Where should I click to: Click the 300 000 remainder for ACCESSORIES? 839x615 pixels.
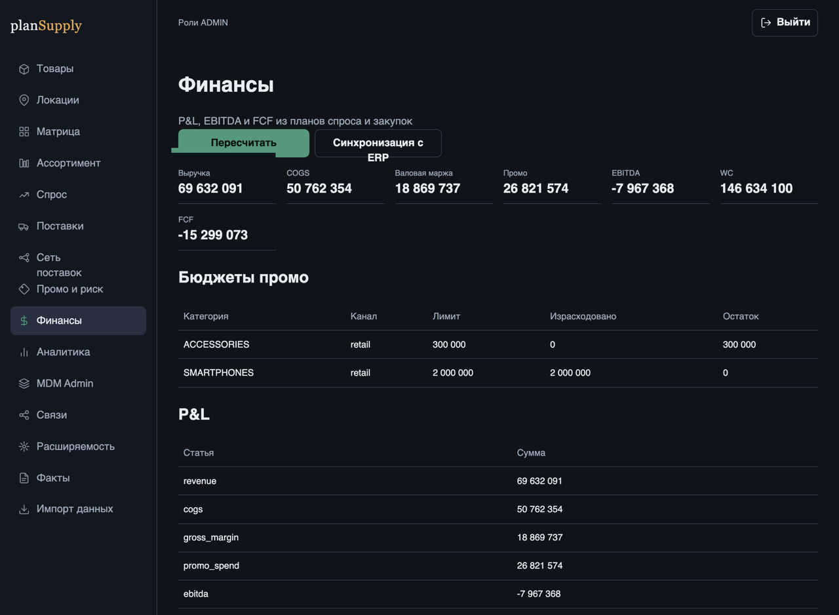(739, 344)
